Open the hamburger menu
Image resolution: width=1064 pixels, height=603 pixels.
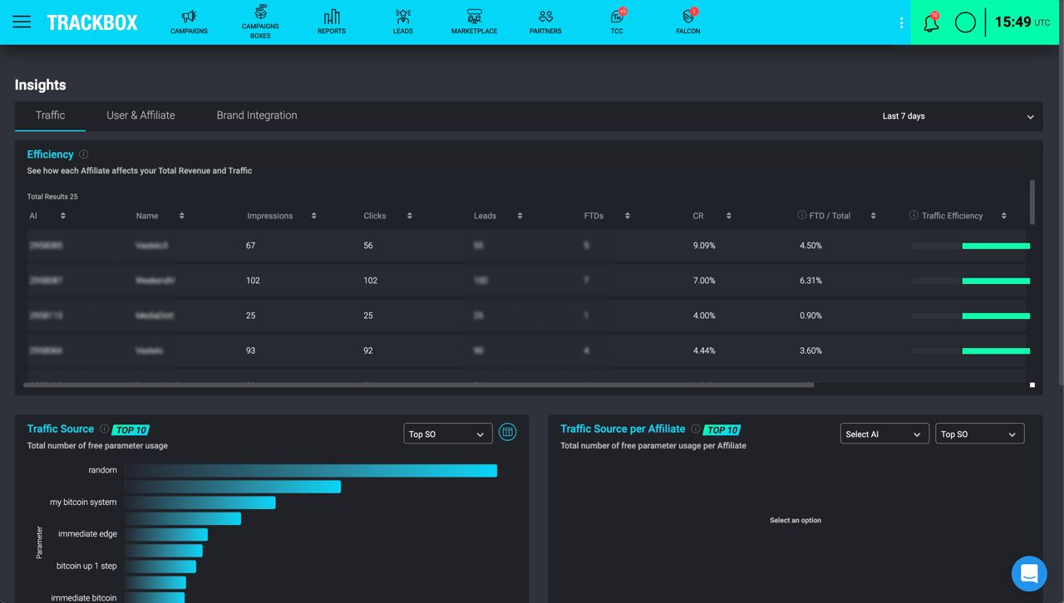22,22
